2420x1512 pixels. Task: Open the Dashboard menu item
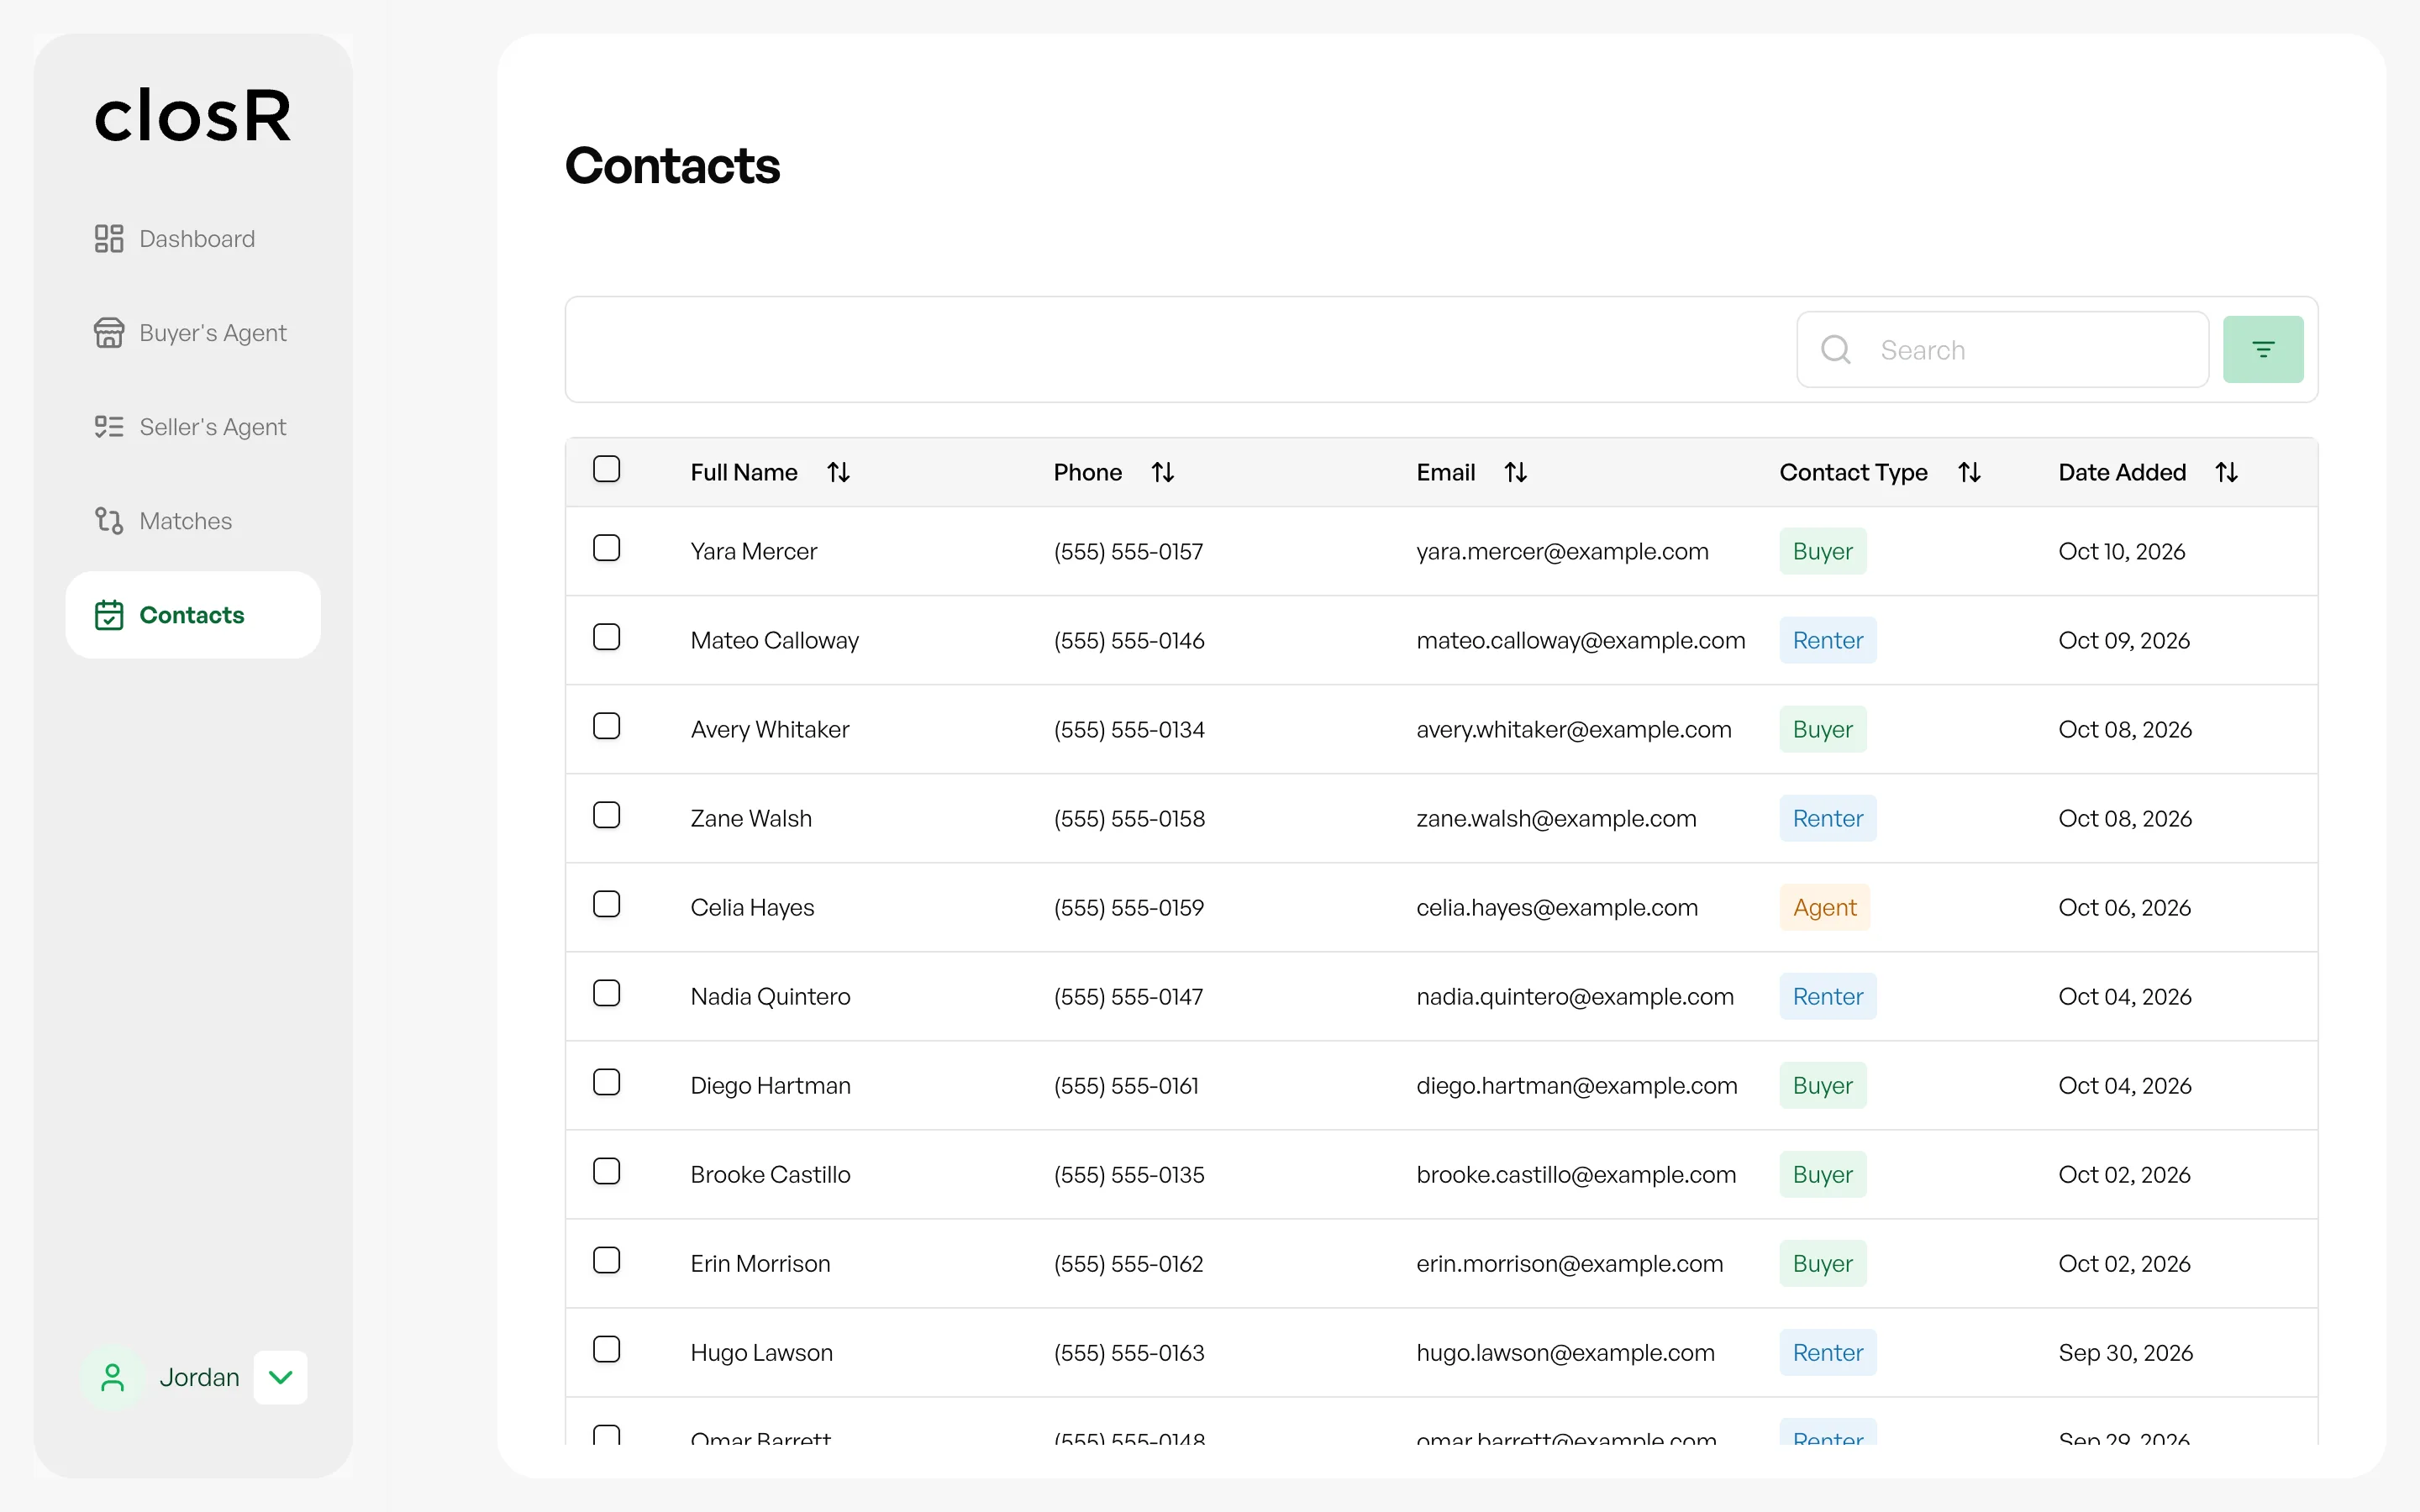click(x=193, y=239)
